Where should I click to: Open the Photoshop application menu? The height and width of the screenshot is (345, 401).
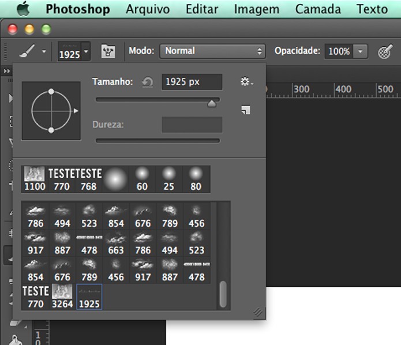(78, 9)
